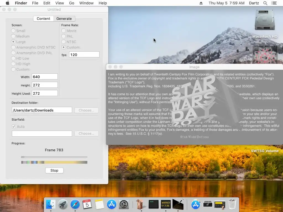Click the colored strip progress bar

(x=54, y=162)
